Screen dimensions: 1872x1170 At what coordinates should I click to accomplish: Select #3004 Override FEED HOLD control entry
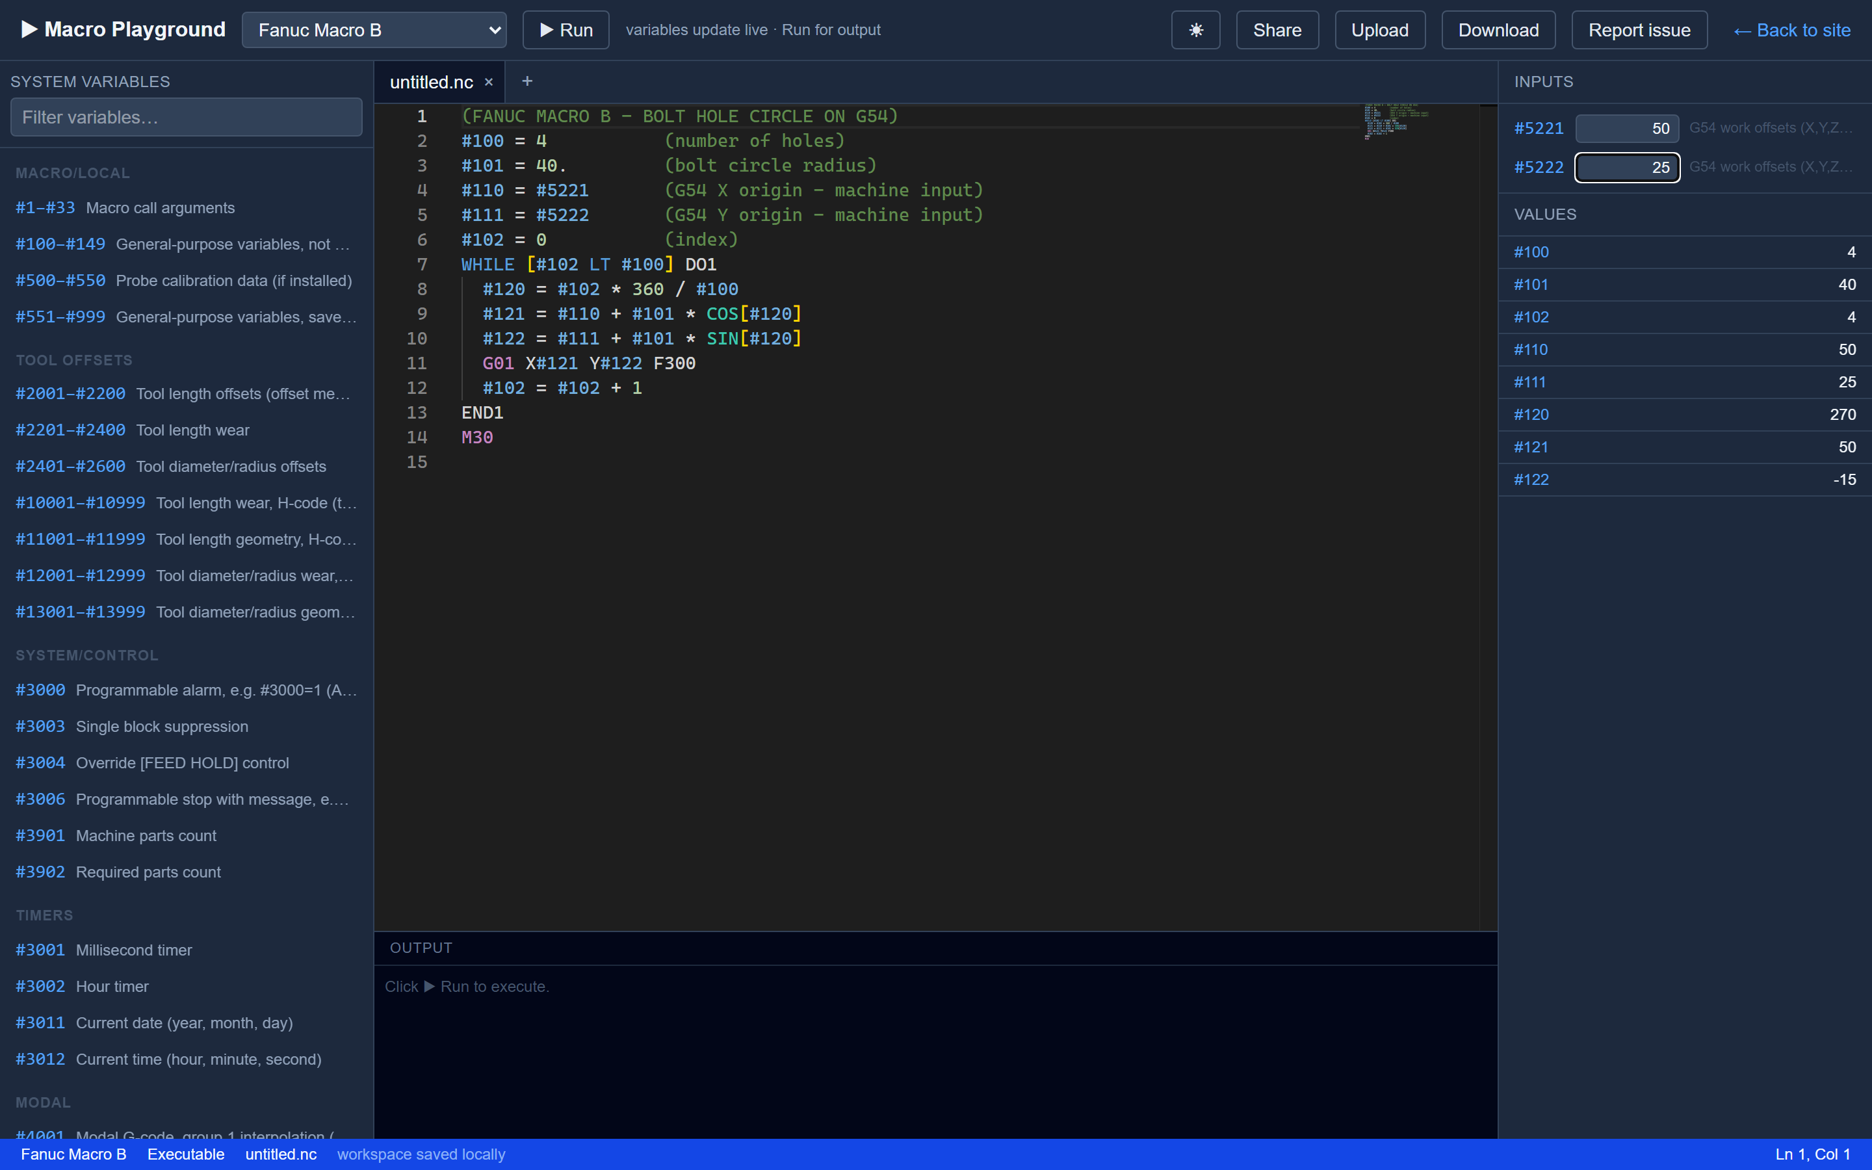pyautogui.click(x=187, y=763)
